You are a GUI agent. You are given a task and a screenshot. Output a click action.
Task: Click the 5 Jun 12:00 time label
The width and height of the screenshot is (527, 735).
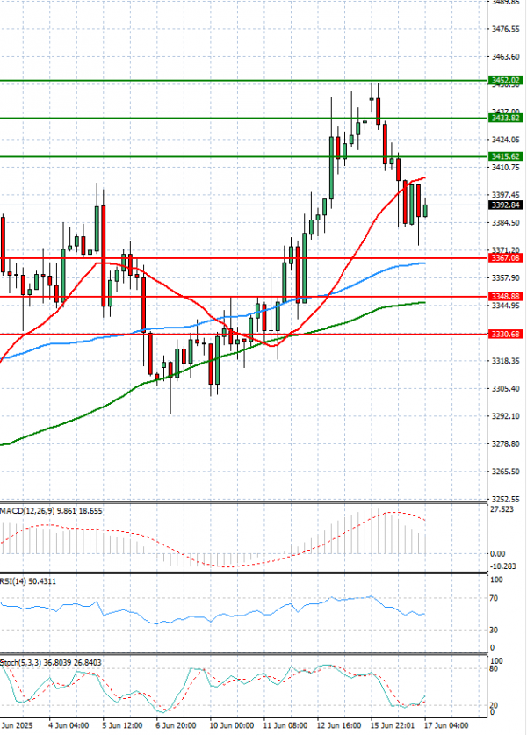(122, 725)
